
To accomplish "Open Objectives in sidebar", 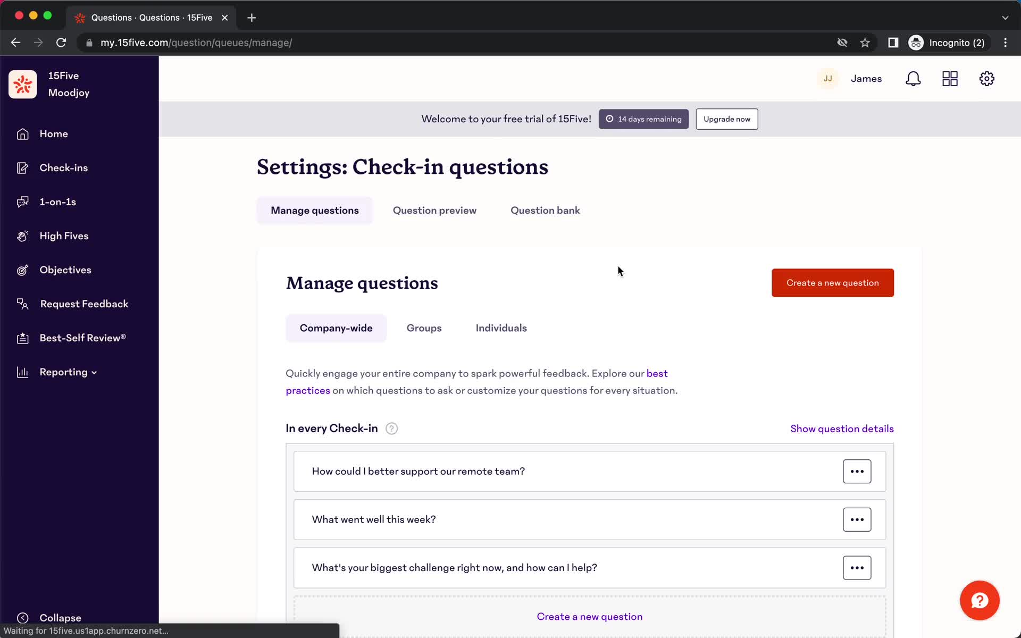I will (x=65, y=270).
